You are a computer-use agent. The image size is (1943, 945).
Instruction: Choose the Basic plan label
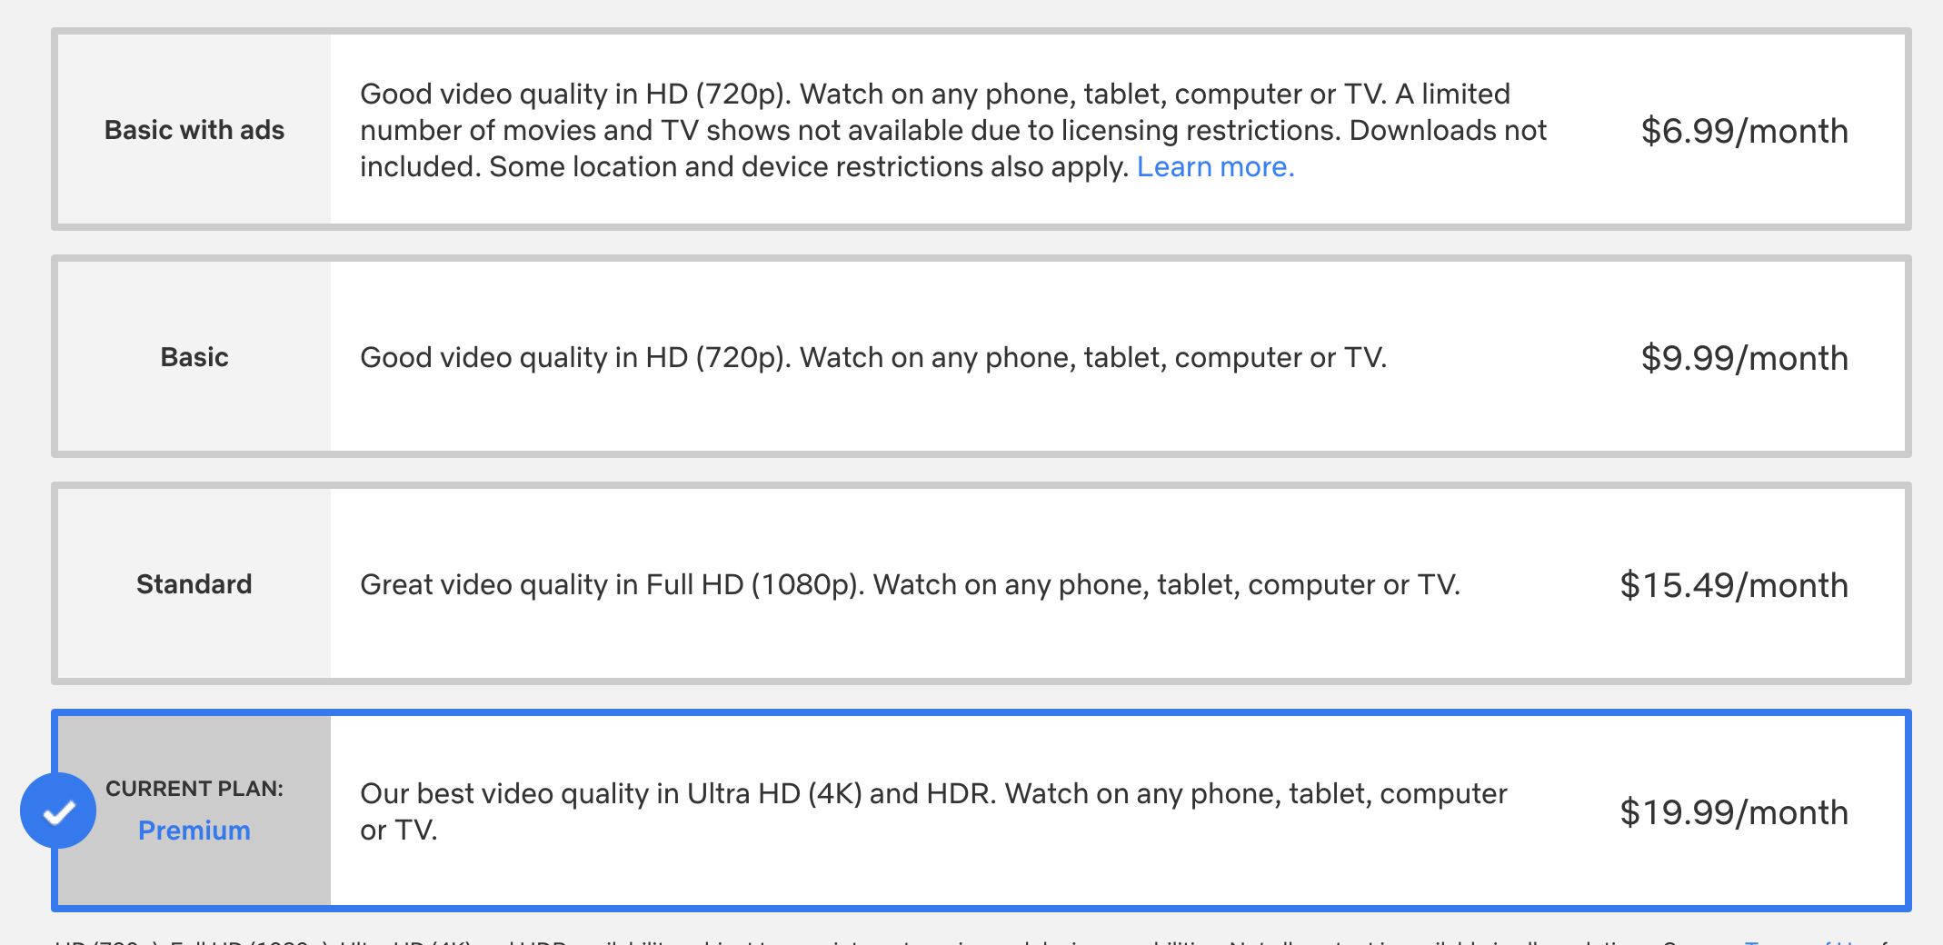click(194, 357)
